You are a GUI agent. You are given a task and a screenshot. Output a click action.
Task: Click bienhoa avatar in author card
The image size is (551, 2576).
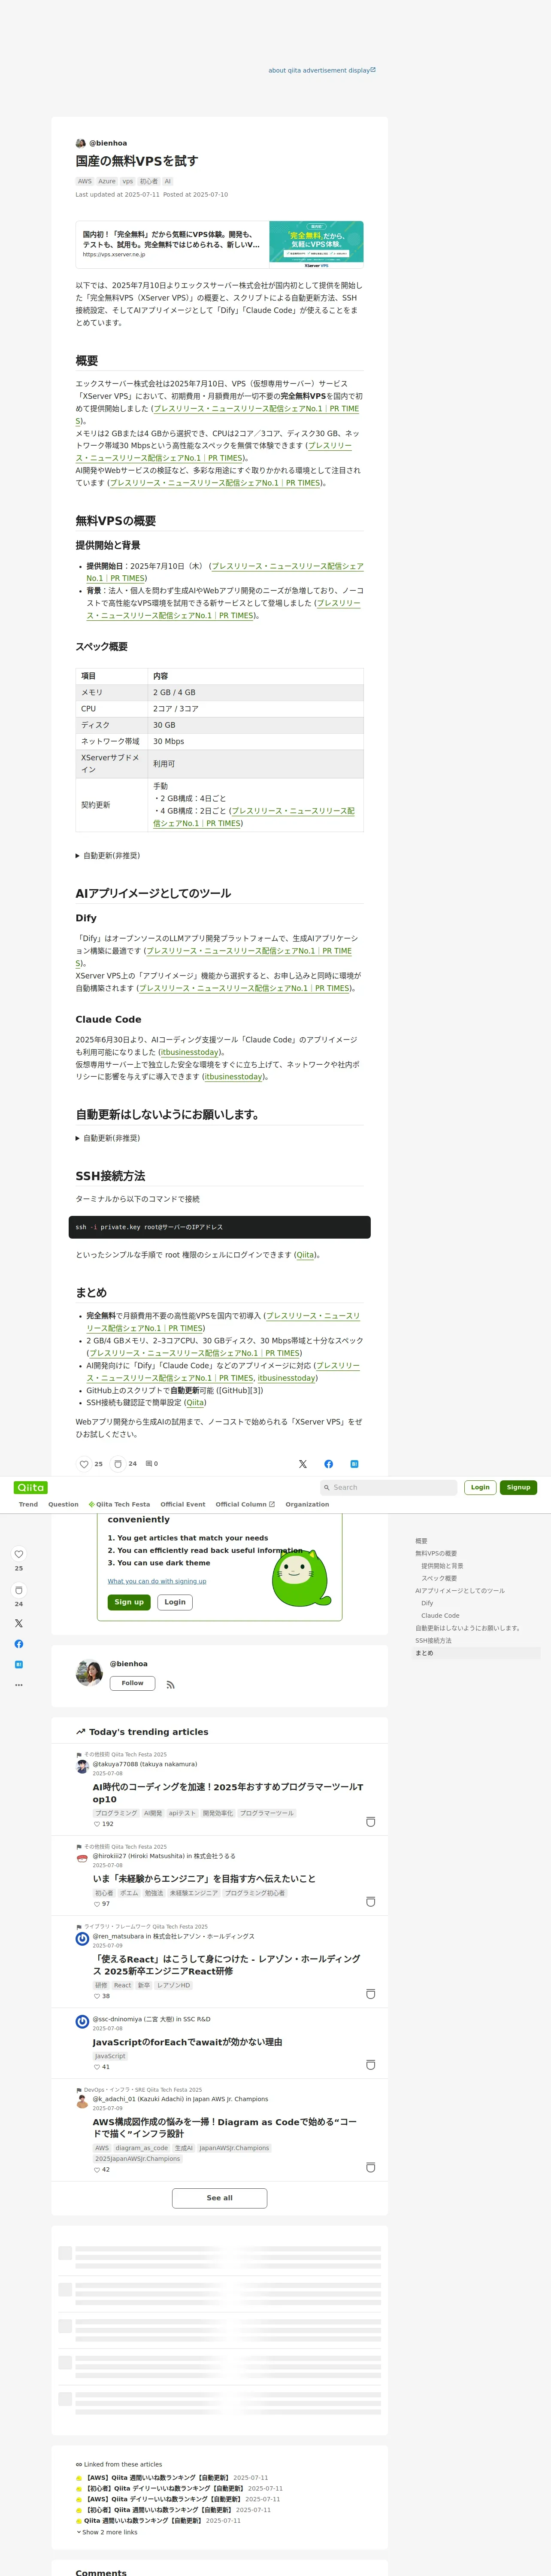tap(89, 1672)
